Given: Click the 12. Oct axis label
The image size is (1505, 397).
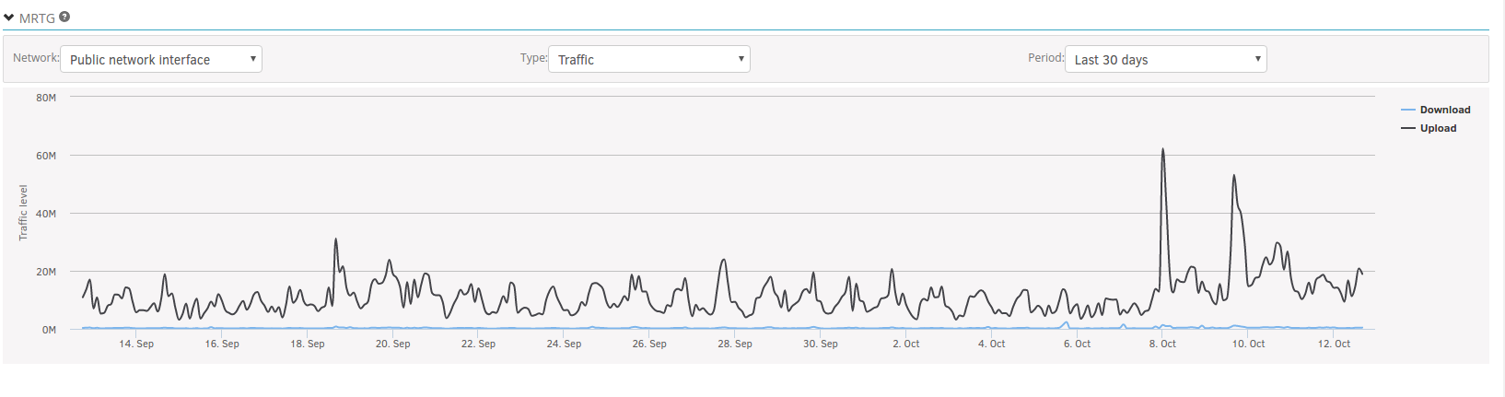Looking at the screenshot, I should 1334,344.
